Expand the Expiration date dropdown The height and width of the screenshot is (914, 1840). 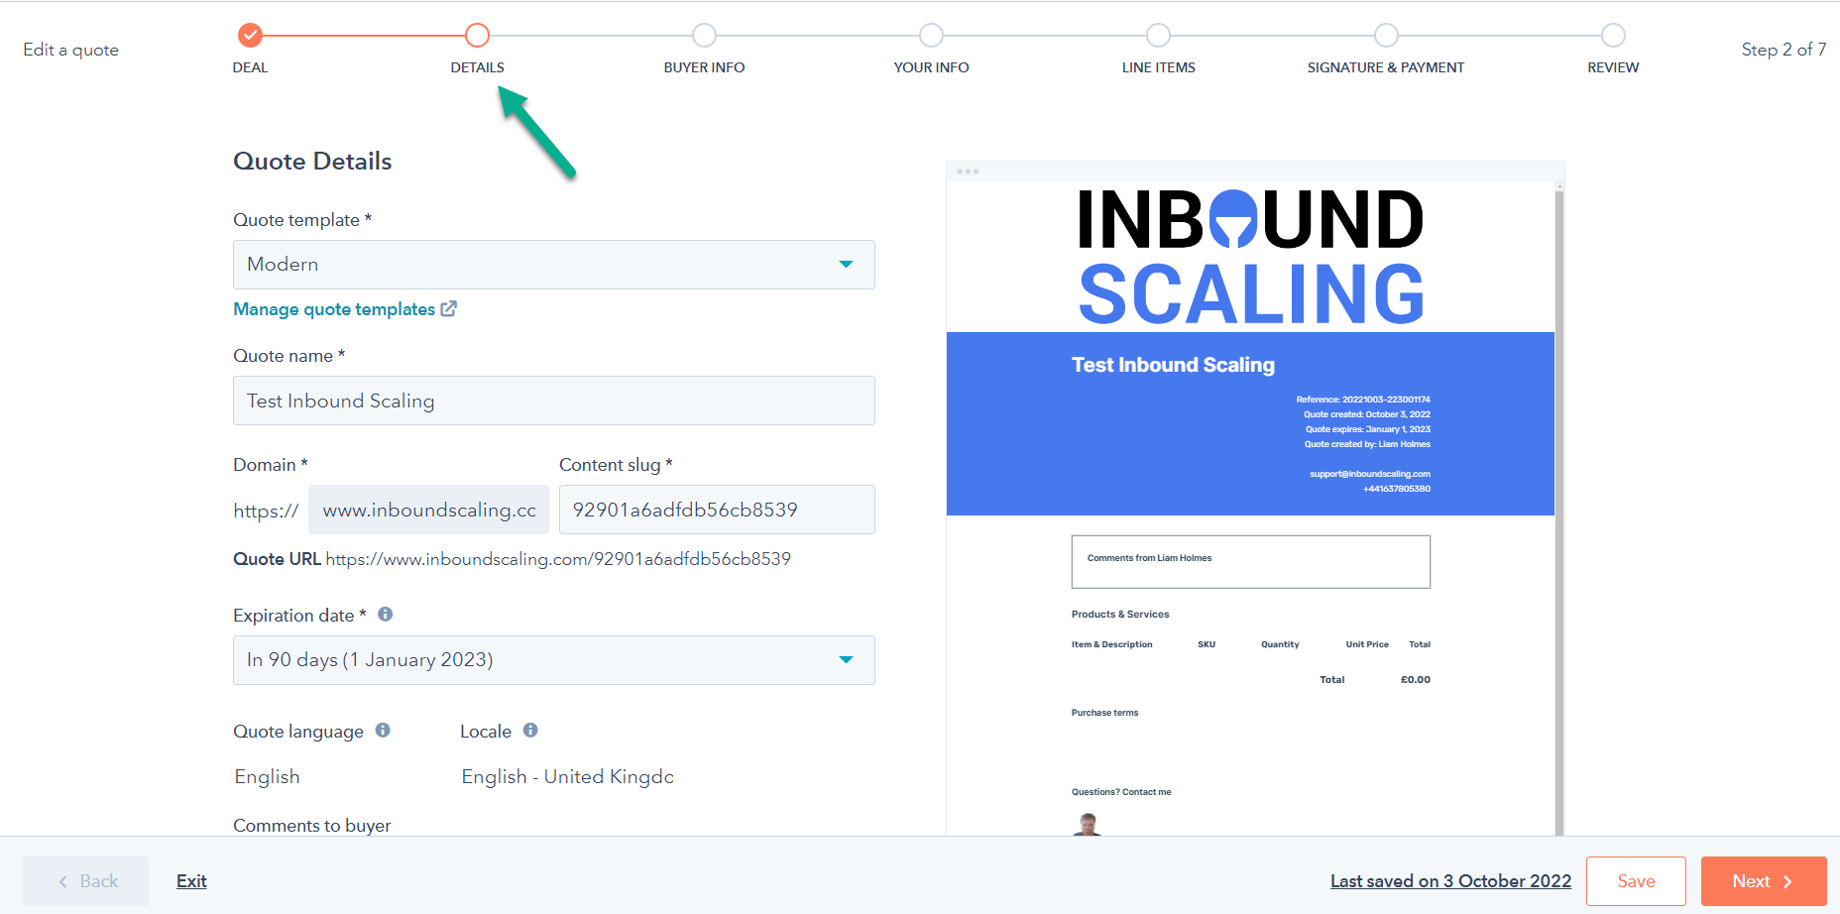553,660
